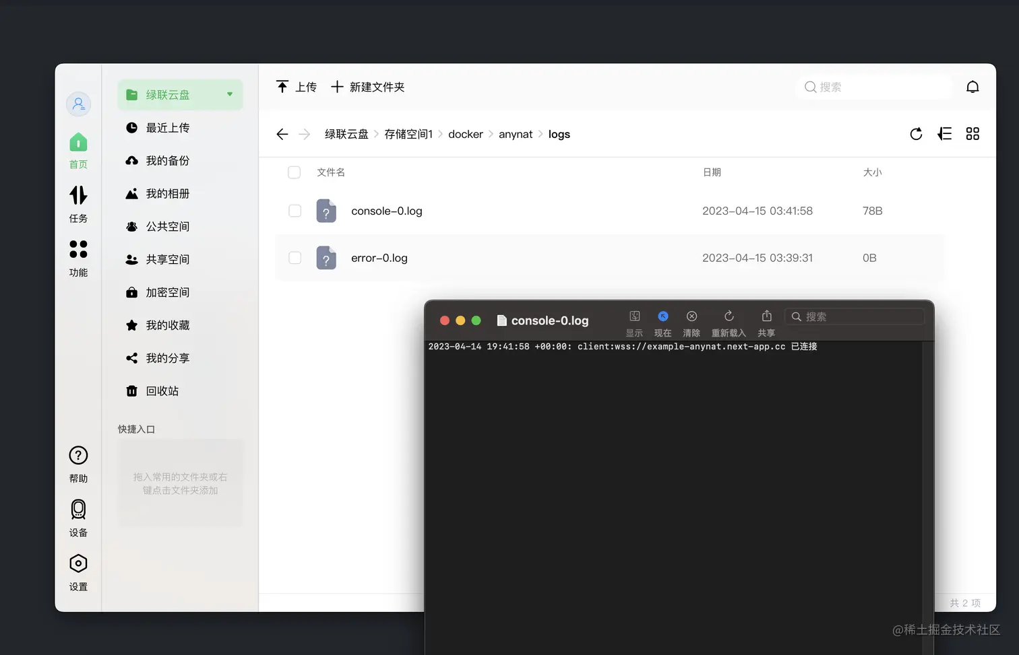The height and width of the screenshot is (655, 1019).
Task: Click 共享 share in Console window
Action: (x=766, y=324)
